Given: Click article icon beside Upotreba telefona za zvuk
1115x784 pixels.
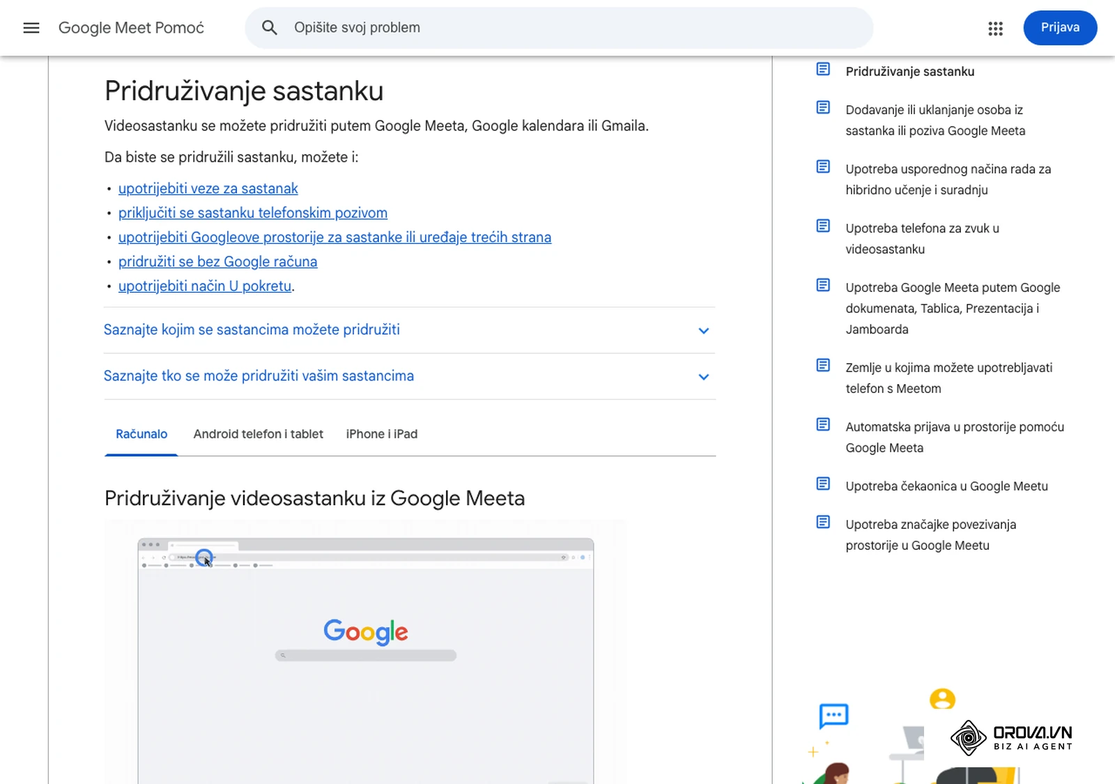Looking at the screenshot, I should click(x=823, y=226).
